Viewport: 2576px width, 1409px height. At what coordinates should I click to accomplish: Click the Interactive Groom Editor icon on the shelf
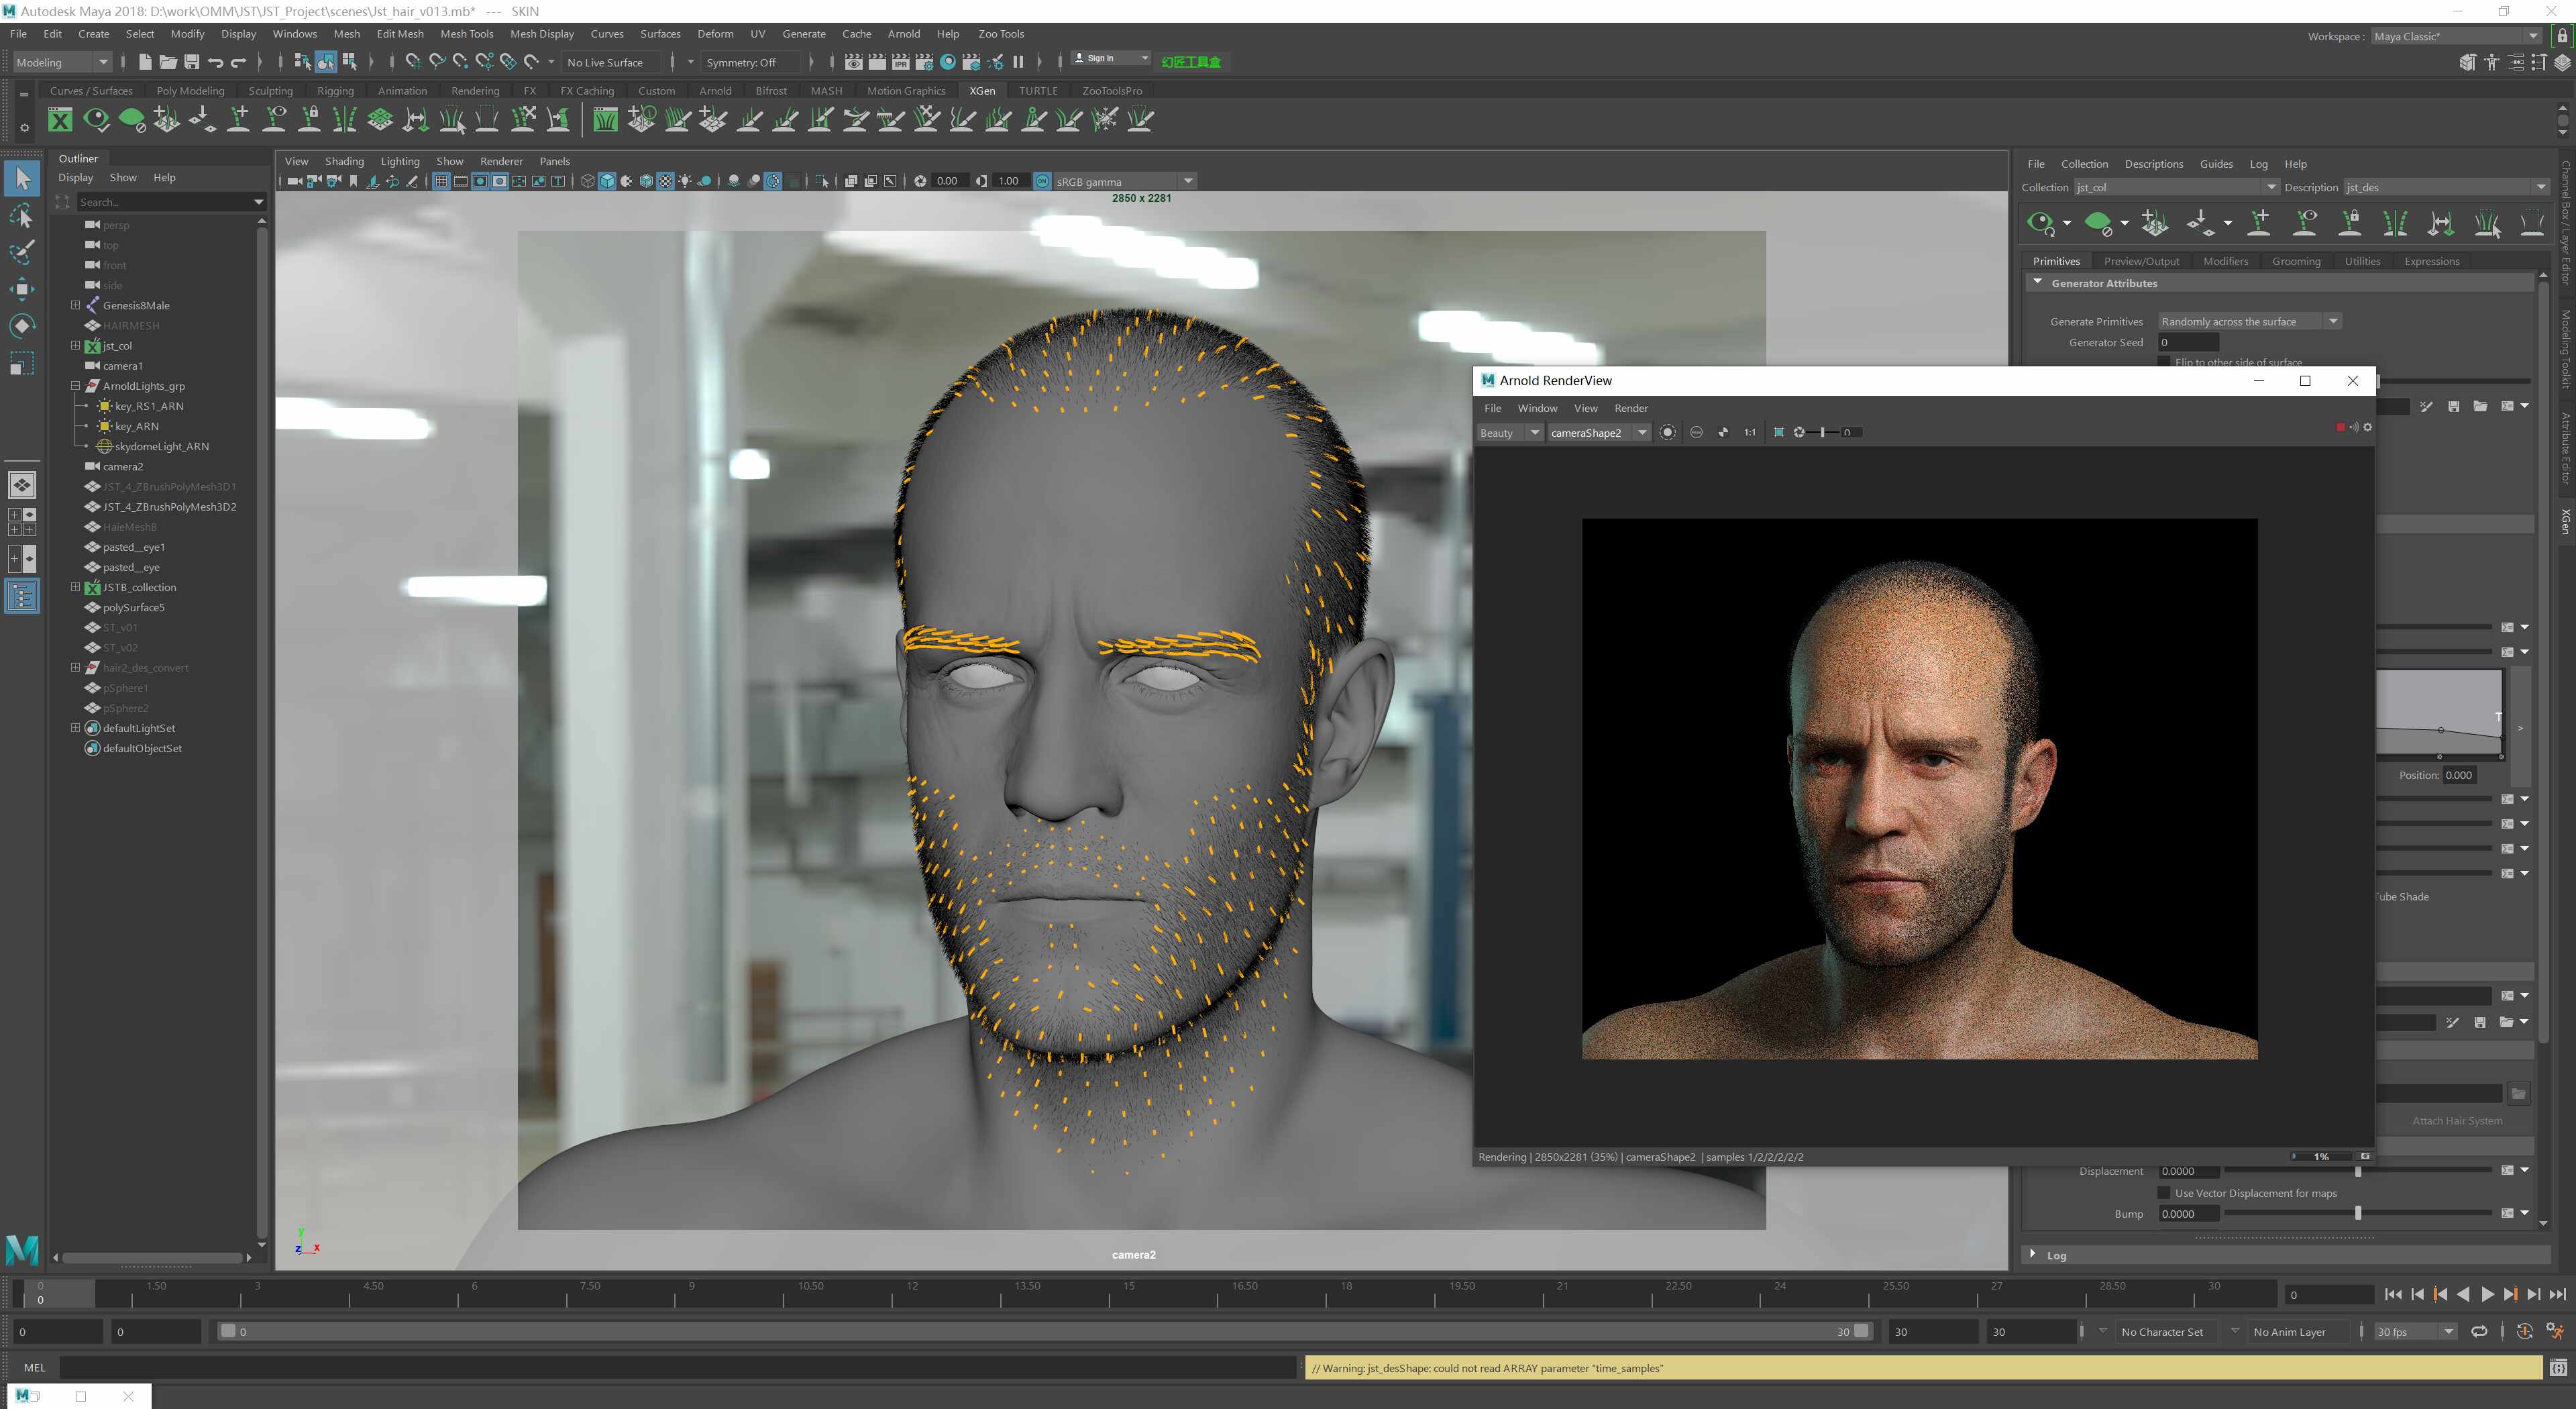click(x=605, y=120)
